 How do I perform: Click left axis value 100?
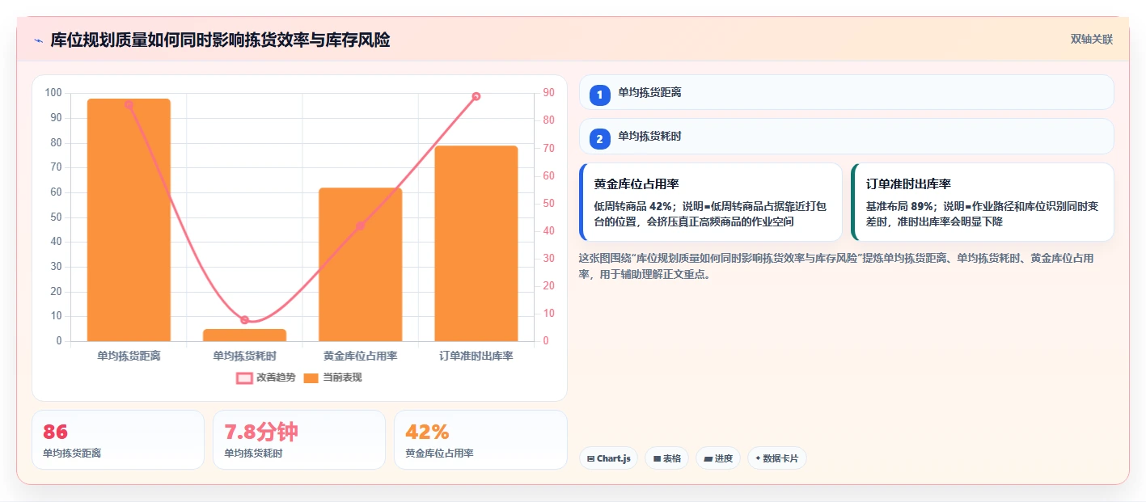[x=53, y=93]
